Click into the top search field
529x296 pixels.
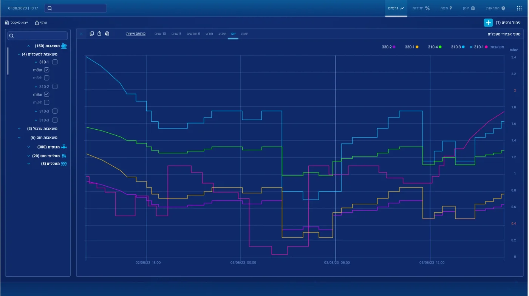[x=75, y=8]
